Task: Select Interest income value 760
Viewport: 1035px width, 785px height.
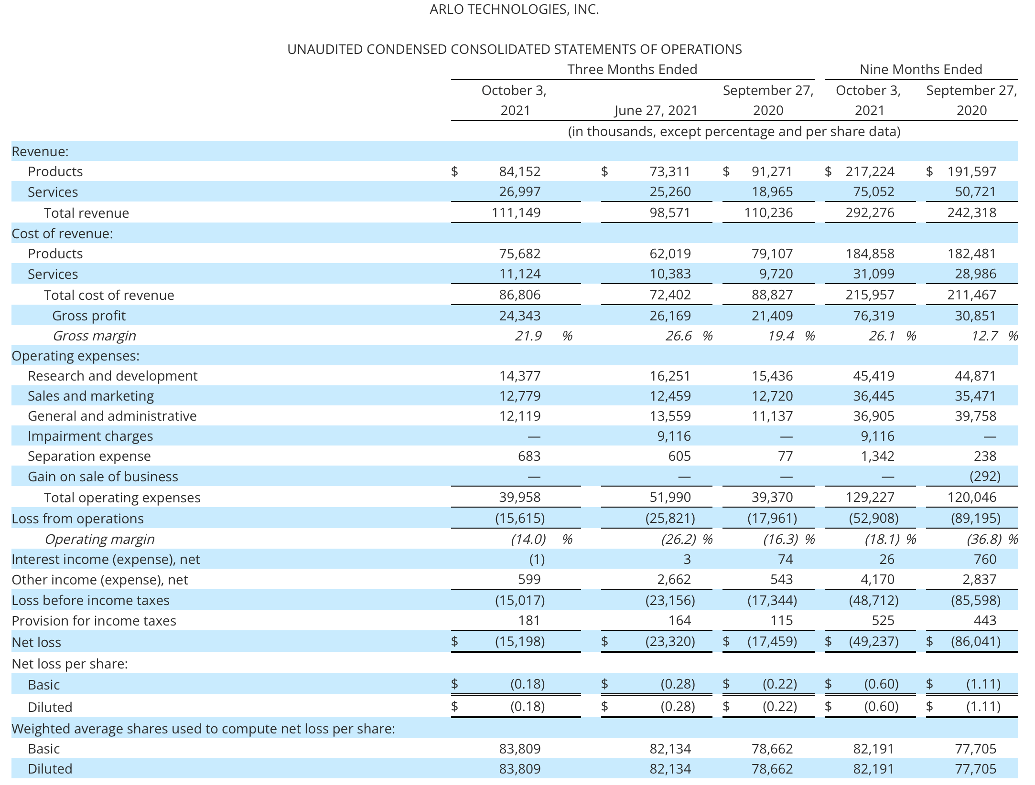Action: pos(985,559)
